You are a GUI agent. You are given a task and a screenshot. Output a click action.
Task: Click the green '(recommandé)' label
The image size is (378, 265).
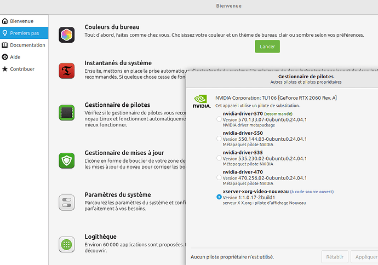[x=278, y=114]
